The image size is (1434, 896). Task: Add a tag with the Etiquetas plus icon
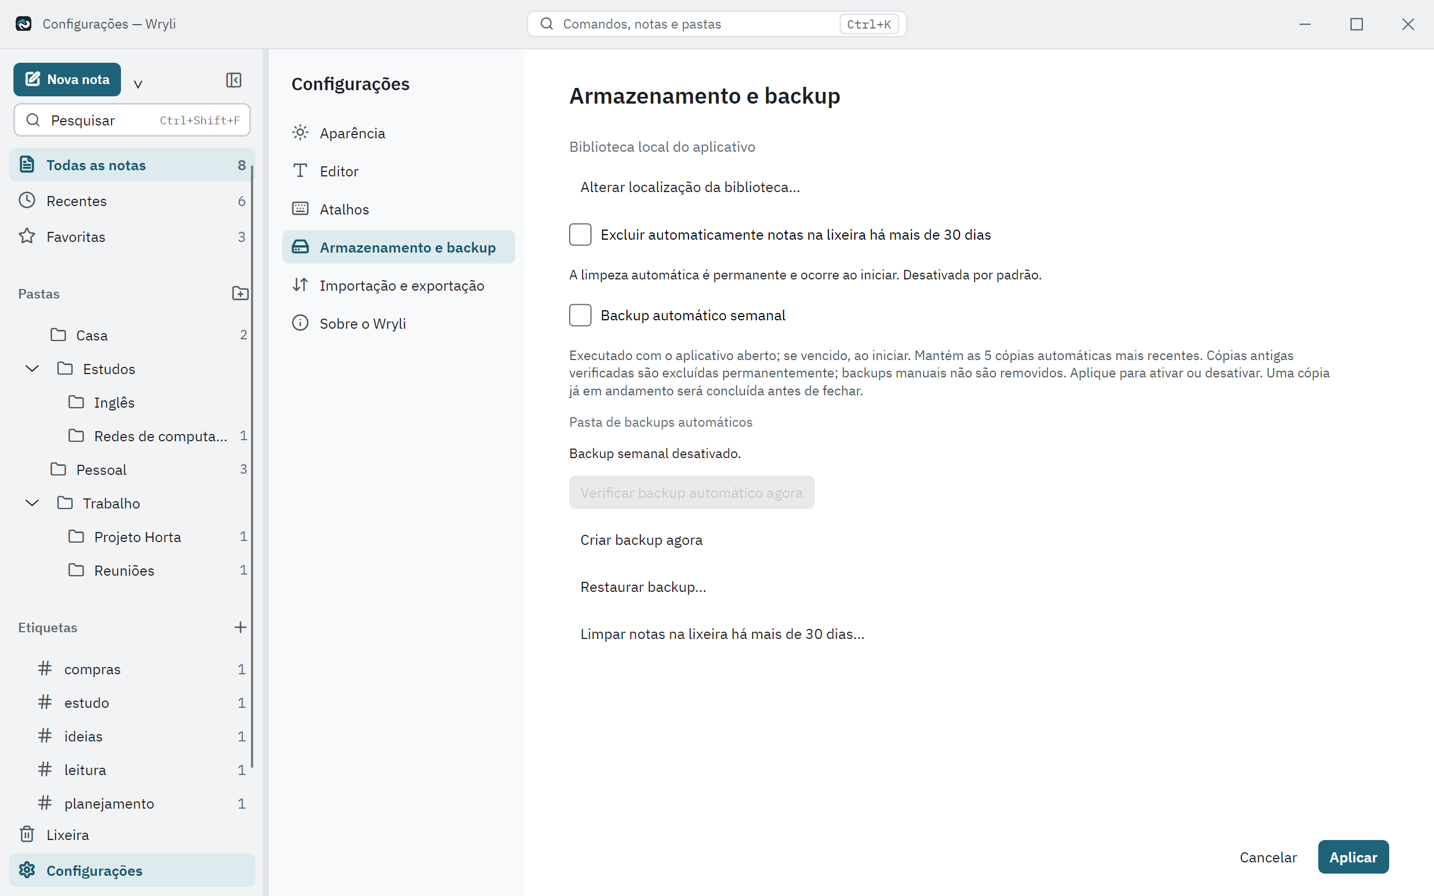[240, 627]
